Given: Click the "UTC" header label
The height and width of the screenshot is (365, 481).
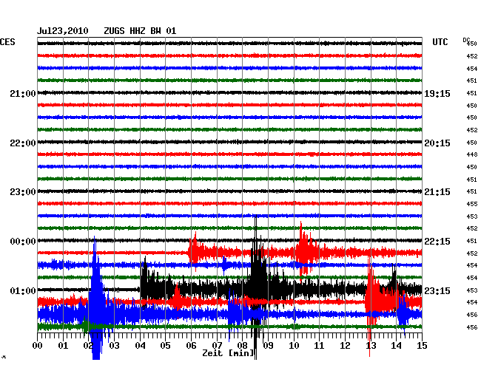Looking at the screenshot, I should tap(440, 42).
